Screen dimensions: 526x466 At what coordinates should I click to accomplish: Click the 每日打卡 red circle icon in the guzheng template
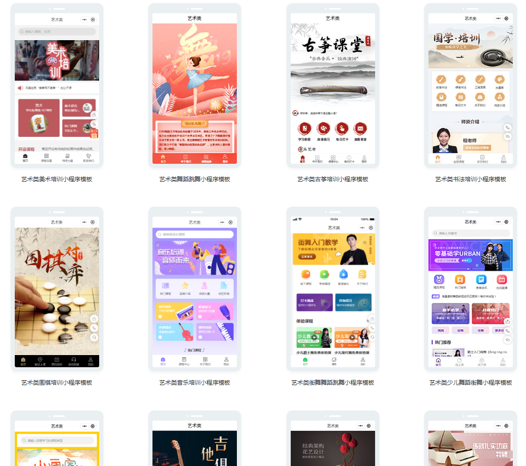click(342, 128)
